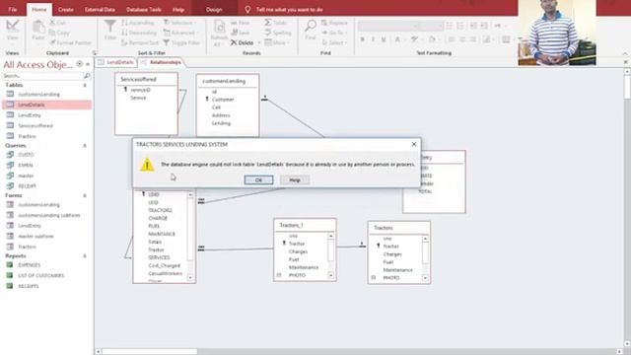Open the Select dropdown in Find group
The height and width of the screenshot is (355, 631).
(334, 42)
